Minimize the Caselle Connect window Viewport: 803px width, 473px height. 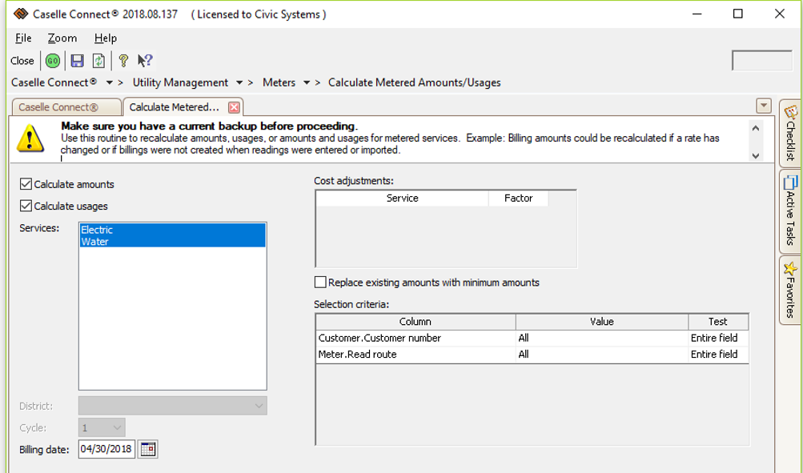tap(697, 14)
